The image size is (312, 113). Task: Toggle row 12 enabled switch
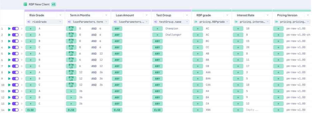[15, 97]
